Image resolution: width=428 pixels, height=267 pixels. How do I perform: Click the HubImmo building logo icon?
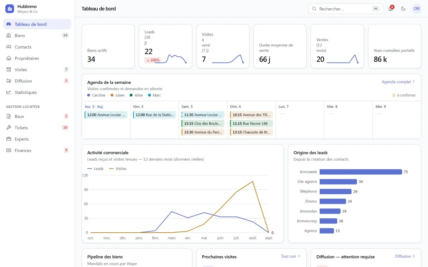pyautogui.click(x=10, y=9)
